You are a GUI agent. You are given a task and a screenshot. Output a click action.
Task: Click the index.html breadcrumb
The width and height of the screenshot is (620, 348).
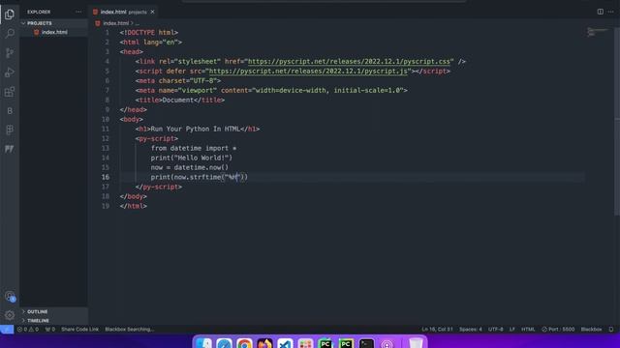(115, 23)
